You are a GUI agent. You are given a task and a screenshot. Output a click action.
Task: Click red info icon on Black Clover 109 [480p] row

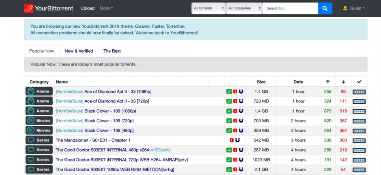coord(235,131)
